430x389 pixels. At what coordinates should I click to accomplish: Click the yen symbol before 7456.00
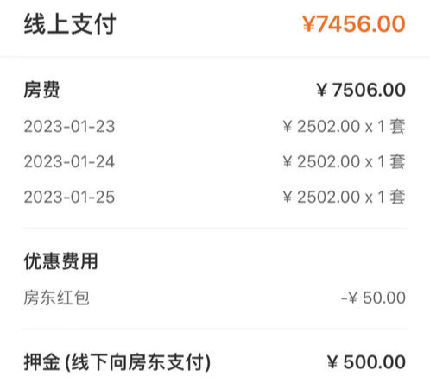(309, 24)
